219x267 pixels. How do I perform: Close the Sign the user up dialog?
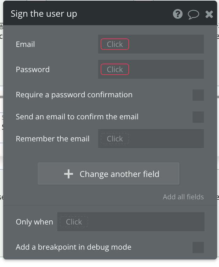pyautogui.click(x=209, y=14)
